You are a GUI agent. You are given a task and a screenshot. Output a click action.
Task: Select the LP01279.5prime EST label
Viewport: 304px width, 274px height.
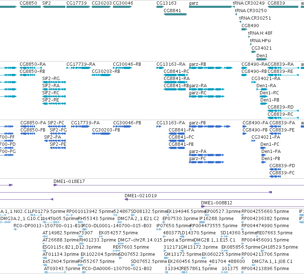(48, 211)
